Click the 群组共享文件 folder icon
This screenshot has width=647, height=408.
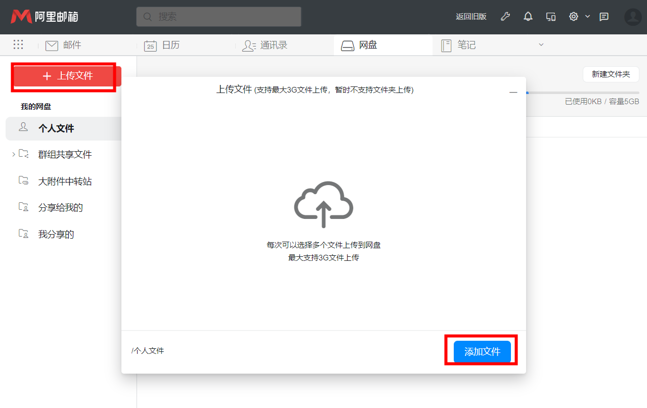click(23, 153)
